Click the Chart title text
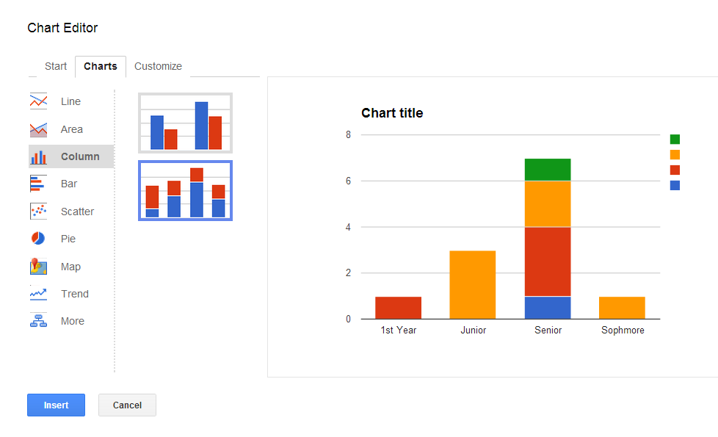The width and height of the screenshot is (718, 437). pyautogui.click(x=392, y=113)
